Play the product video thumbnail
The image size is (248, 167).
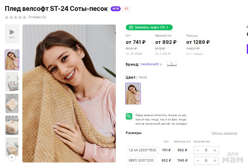12,34
